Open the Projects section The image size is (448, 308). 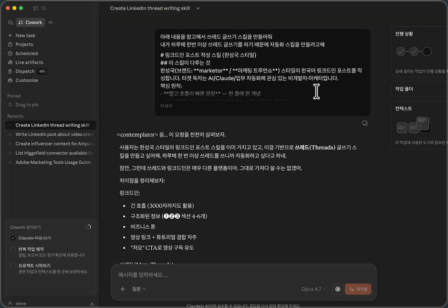coord(24,44)
